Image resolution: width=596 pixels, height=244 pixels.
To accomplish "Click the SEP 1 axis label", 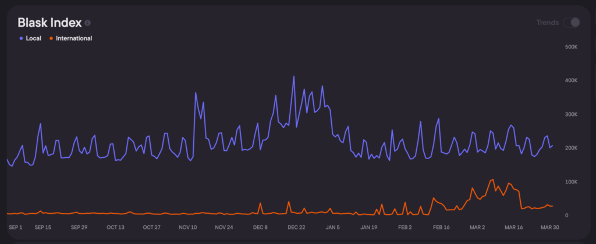I will (x=15, y=227).
